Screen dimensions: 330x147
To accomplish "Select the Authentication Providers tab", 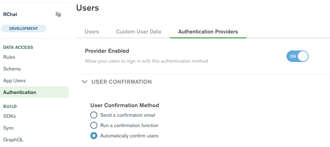I will 208,32.
